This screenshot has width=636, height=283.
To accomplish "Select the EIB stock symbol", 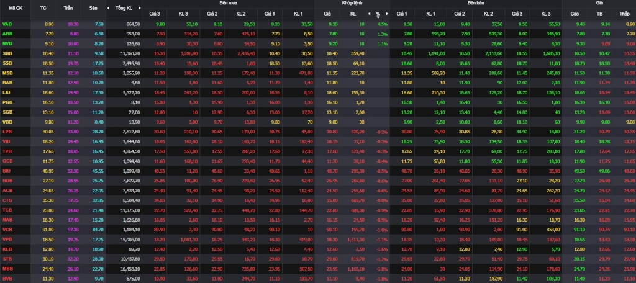I will (x=6, y=92).
